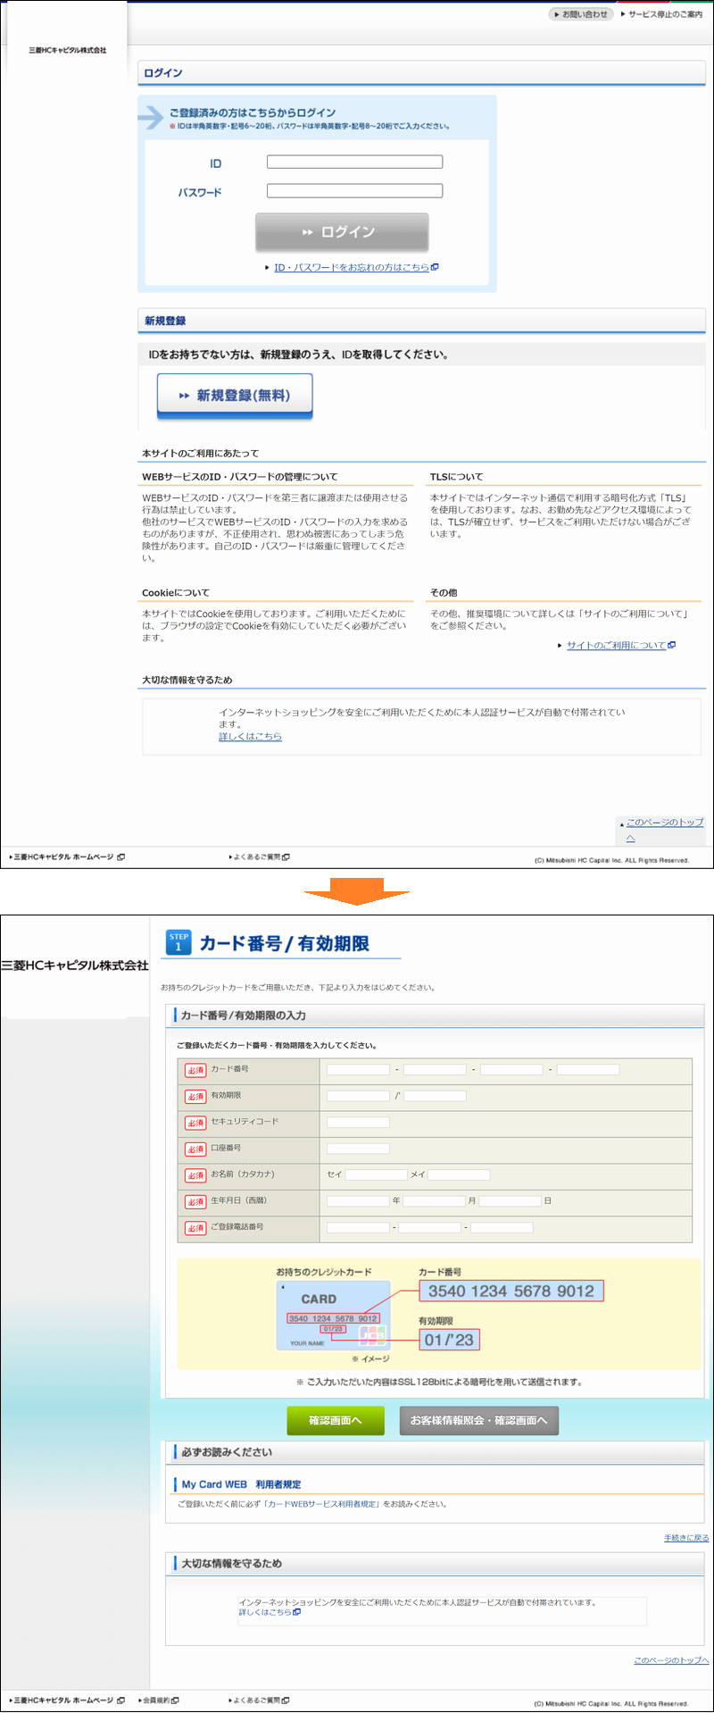
Task: Click the STEP 1 badge icon
Action: (178, 942)
